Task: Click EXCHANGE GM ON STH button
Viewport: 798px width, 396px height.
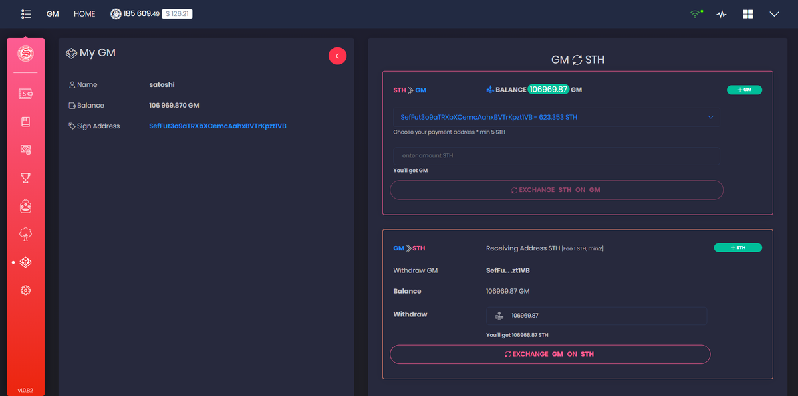Action: (550, 354)
